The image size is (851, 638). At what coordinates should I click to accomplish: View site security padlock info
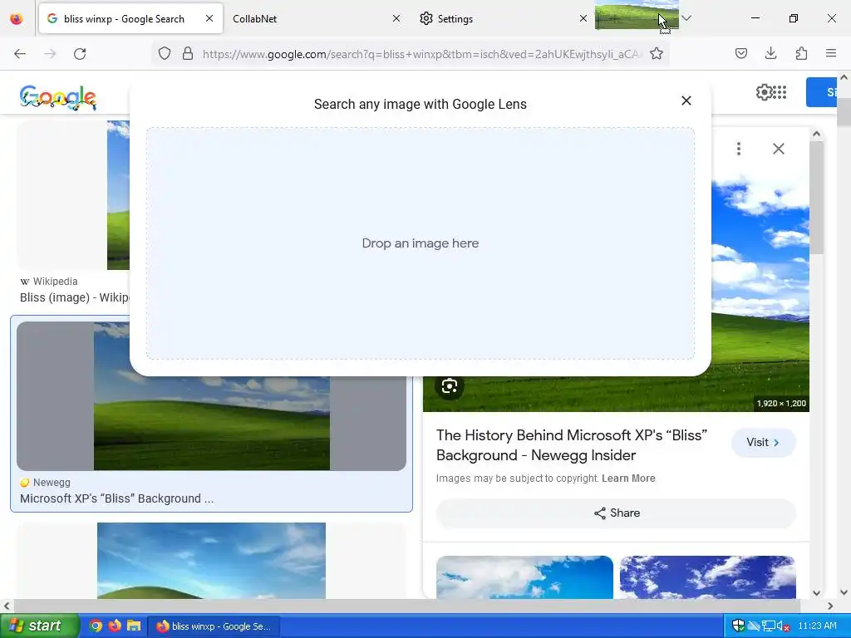188,53
